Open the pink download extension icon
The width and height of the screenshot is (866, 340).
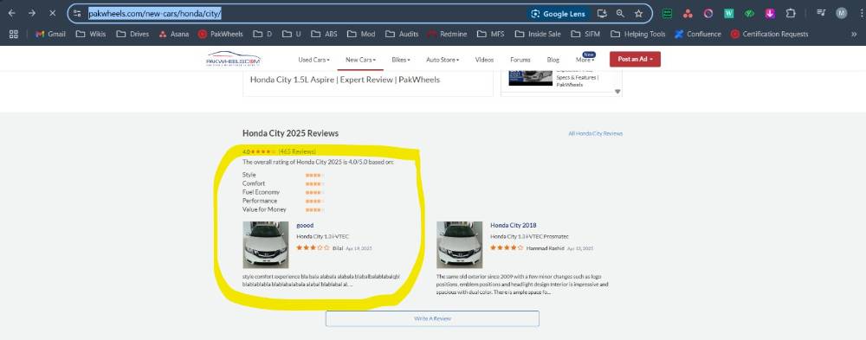[x=769, y=13]
